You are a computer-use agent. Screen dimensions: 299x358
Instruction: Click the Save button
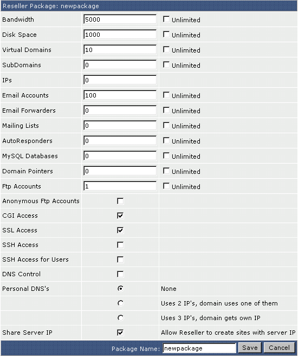click(250, 348)
